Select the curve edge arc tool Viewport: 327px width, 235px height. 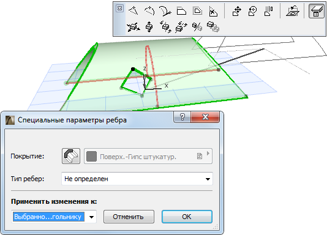[x=149, y=11]
